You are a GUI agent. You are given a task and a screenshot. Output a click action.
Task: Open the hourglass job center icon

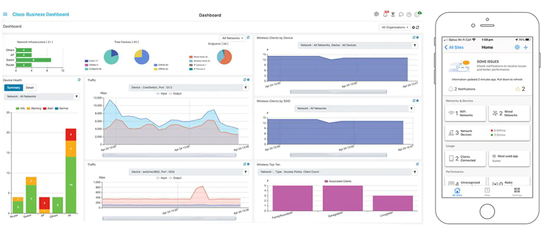point(393,15)
